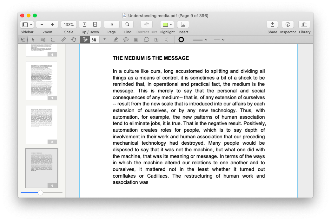This screenshot has width=331, height=221.
Task: Select the Cloud annotation tool
Action: [146, 40]
